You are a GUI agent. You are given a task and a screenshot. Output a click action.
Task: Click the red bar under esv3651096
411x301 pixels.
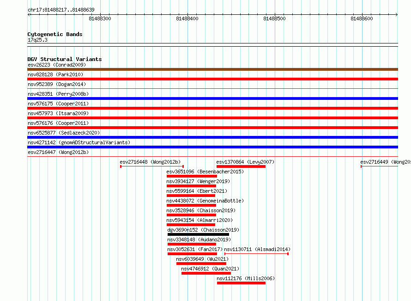[x=192, y=176]
